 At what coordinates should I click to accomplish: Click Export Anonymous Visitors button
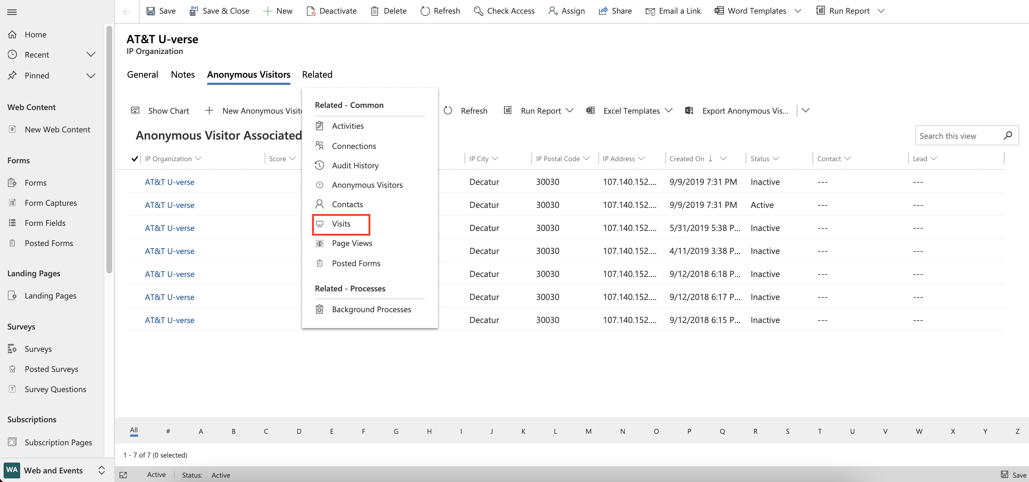click(737, 111)
